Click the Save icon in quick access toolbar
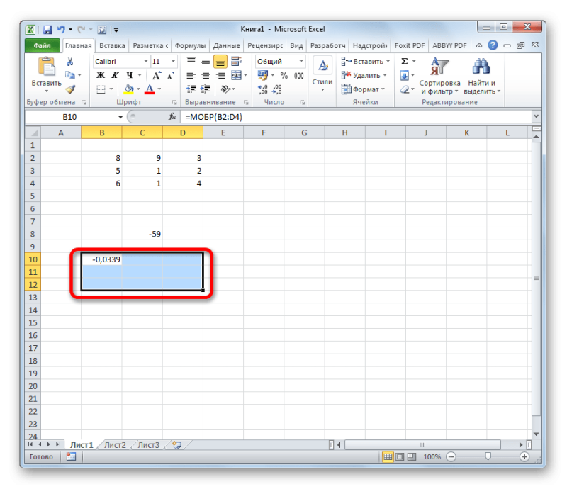This screenshot has height=489, width=567. 47,29
